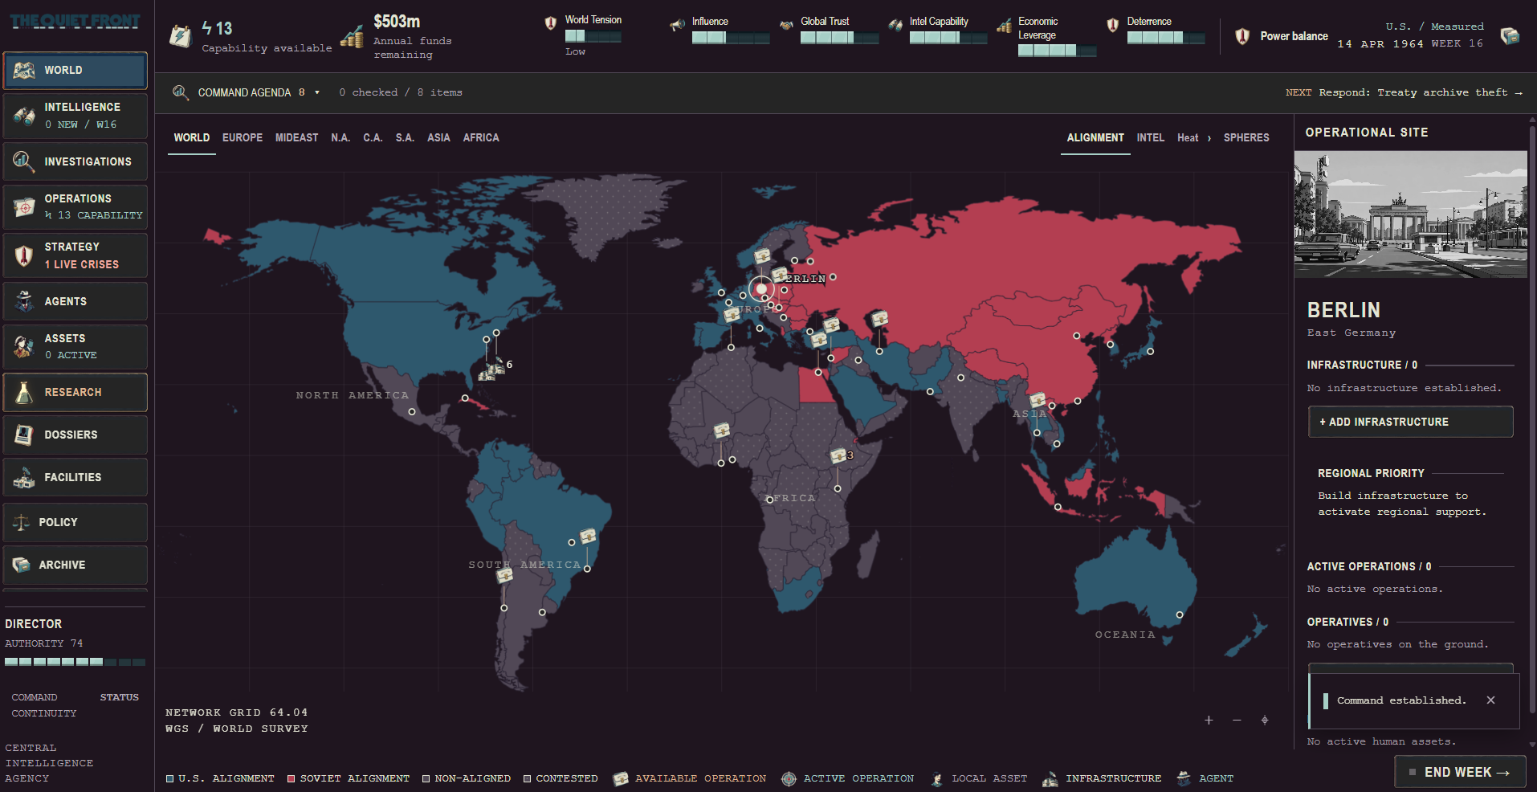Open the Research flask section

(x=75, y=392)
